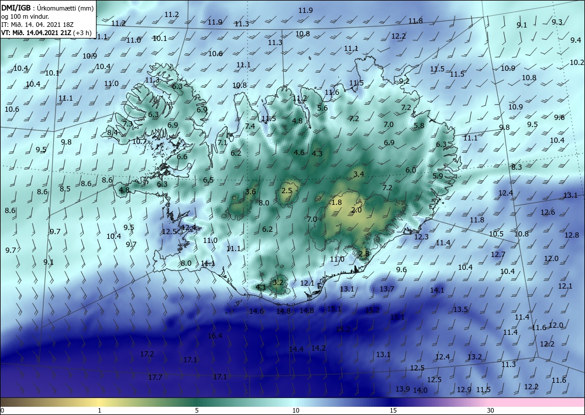The image size is (585, 415).
Task: Click the 12.6 value east of Iceland
Action: click(548, 212)
